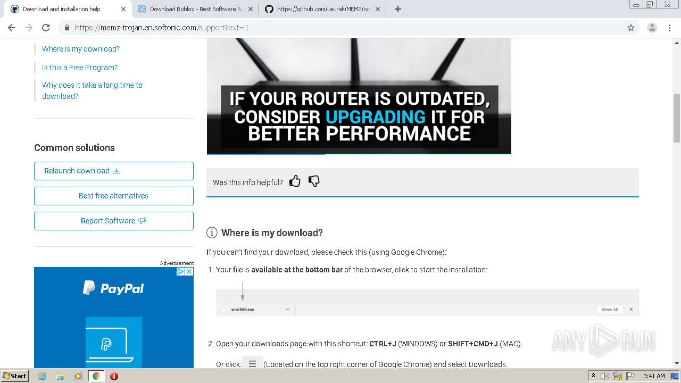681x383 pixels.
Task: Close the GitHub MEMZ tab
Action: tap(378, 9)
